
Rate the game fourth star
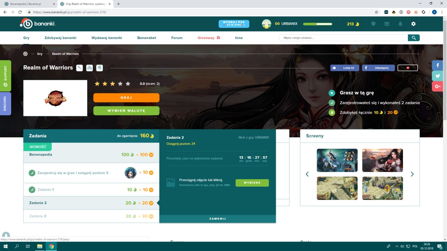coord(120,84)
